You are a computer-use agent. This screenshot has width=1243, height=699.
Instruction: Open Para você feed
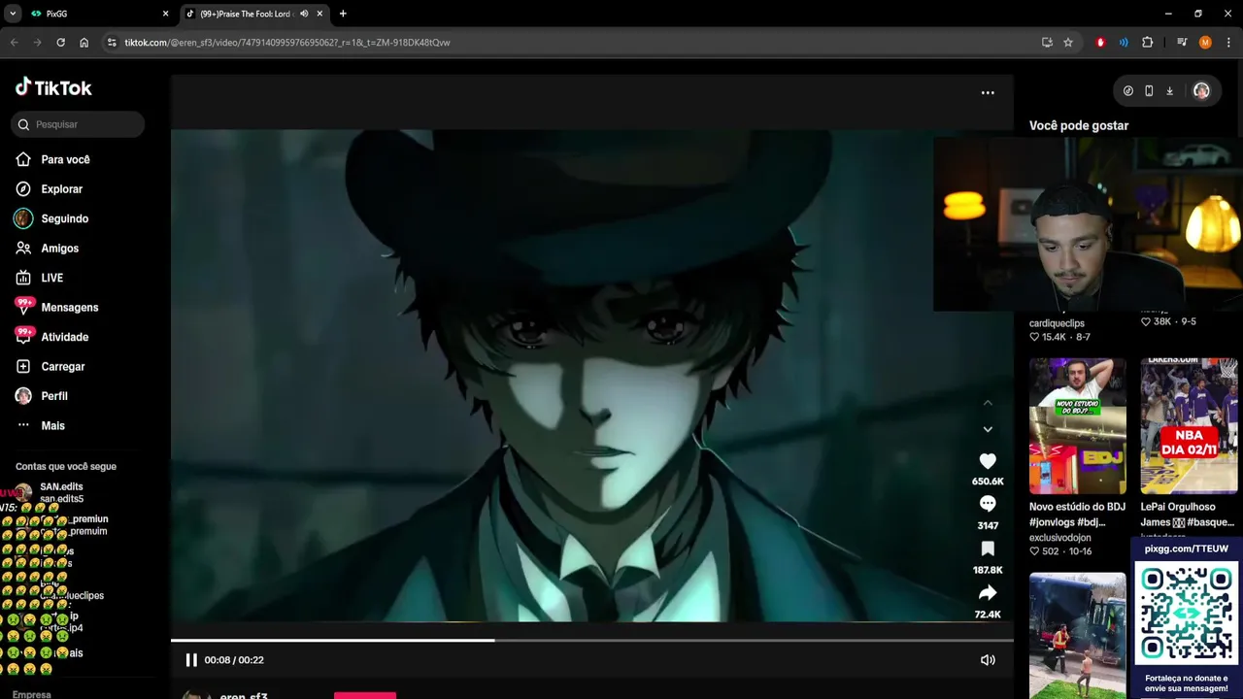pyautogui.click(x=53, y=159)
